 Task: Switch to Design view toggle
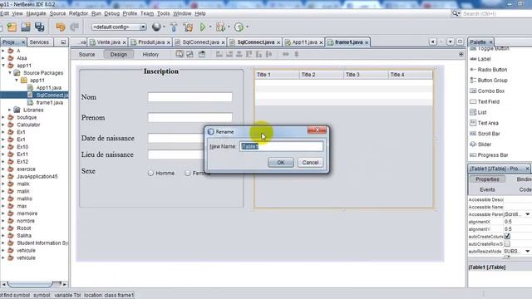(118, 54)
